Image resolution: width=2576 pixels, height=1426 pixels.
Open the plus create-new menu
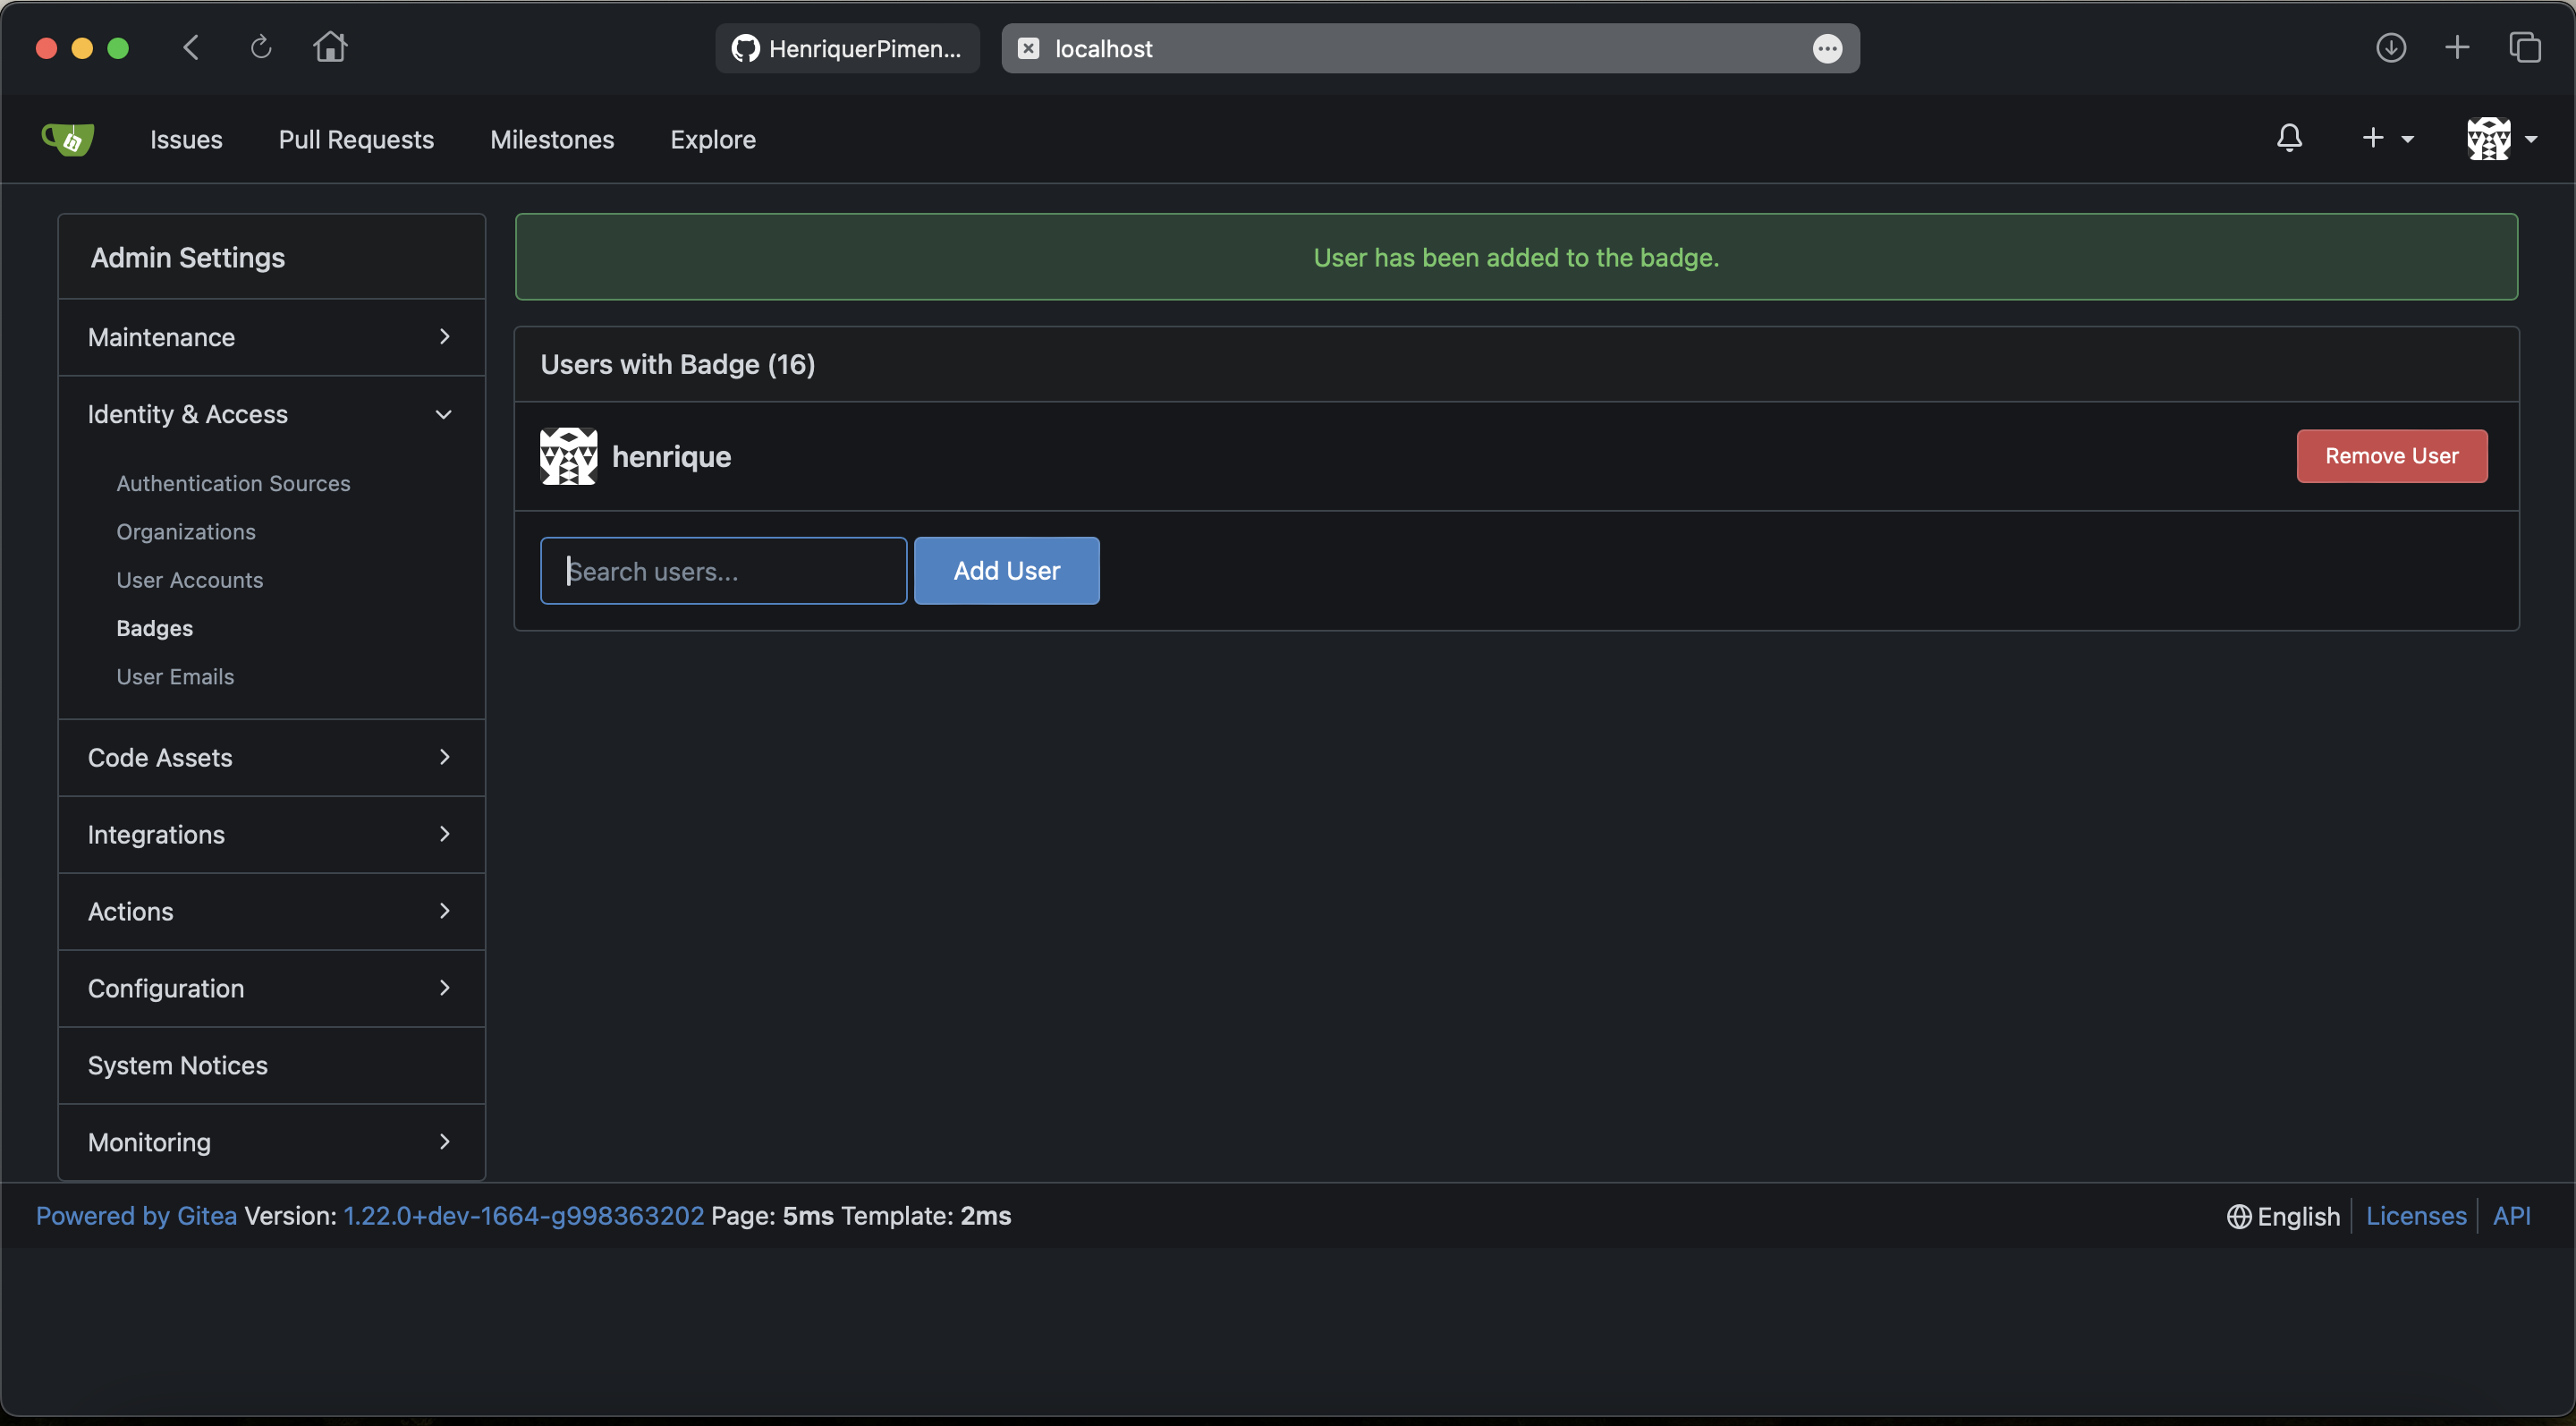coord(2386,138)
